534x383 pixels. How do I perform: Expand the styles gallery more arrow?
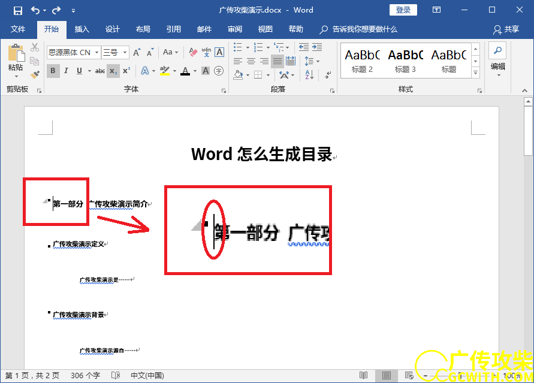(476, 73)
